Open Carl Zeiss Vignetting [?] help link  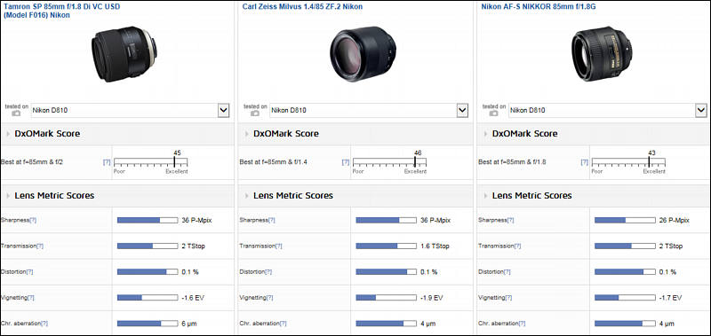pos(269,298)
